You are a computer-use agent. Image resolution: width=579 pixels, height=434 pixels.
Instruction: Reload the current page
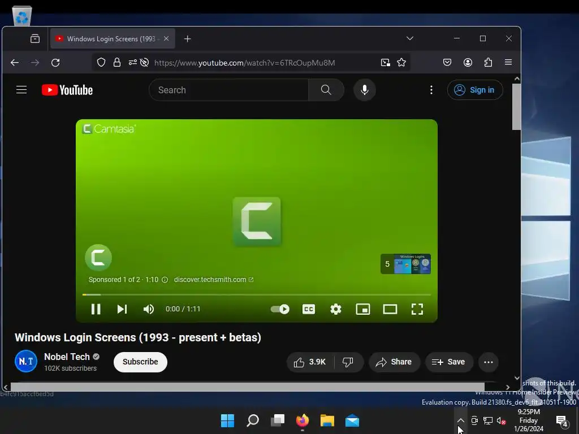(55, 62)
